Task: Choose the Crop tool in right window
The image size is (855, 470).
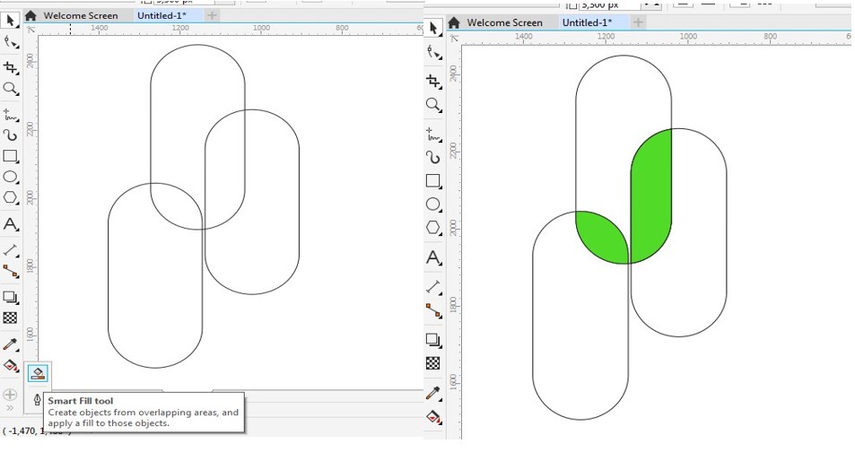Action: [434, 82]
